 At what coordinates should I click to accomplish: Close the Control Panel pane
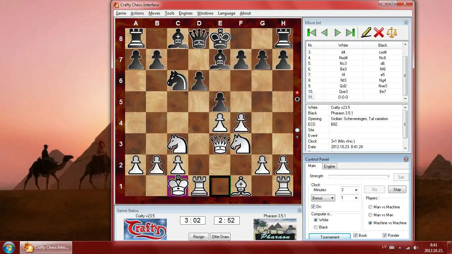click(406, 159)
